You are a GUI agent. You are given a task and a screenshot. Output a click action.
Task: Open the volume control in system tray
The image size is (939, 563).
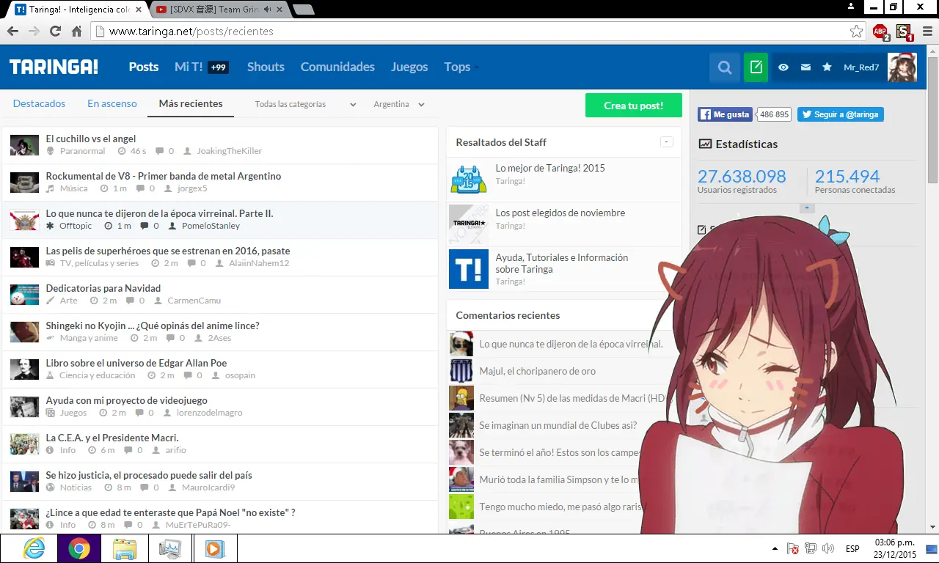[x=828, y=548]
